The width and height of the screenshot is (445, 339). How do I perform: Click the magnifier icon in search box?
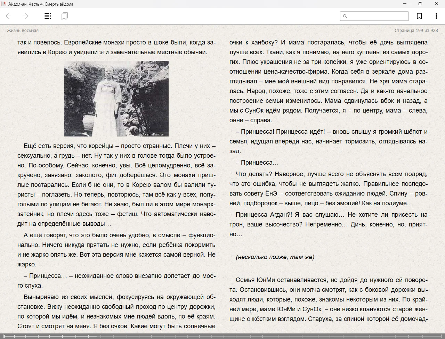click(345, 16)
